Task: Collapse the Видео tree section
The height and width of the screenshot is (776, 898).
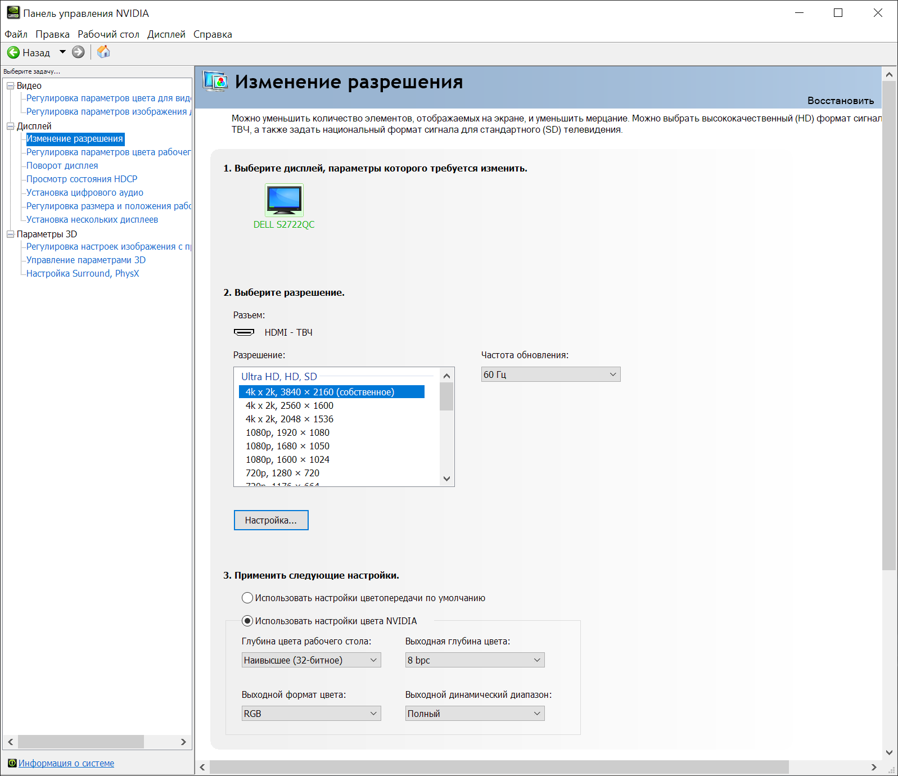Action: (10, 86)
